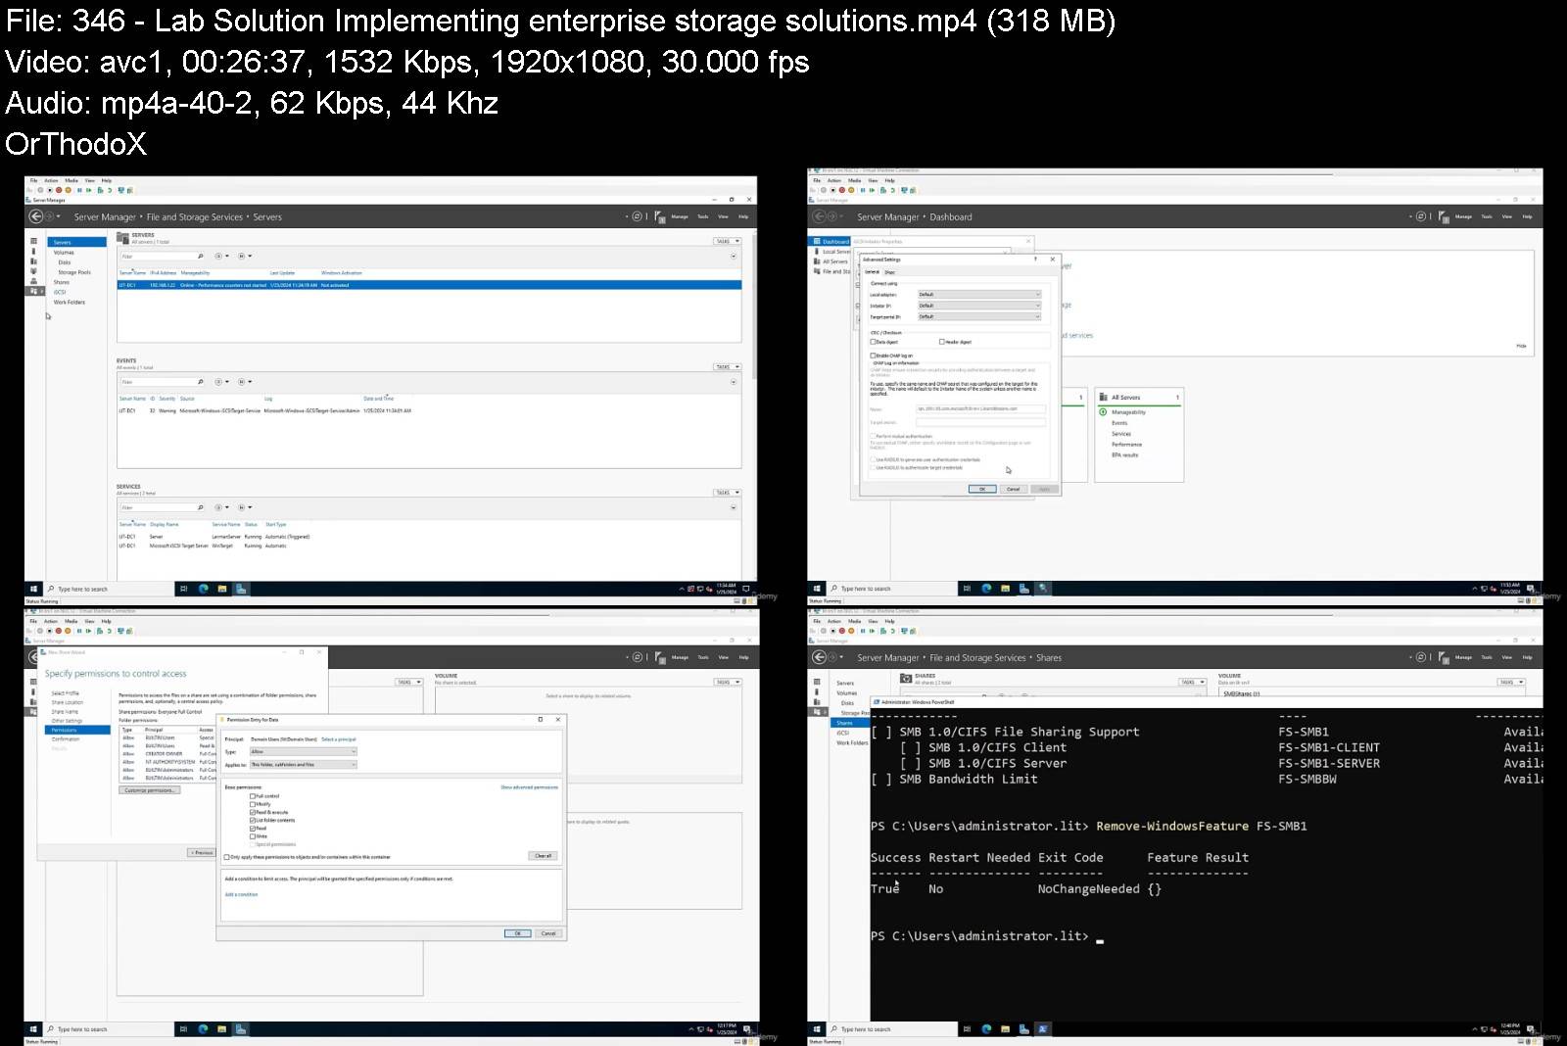Click the SHARES section icon in the PowerShell frame
The width and height of the screenshot is (1567, 1046).
click(906, 678)
